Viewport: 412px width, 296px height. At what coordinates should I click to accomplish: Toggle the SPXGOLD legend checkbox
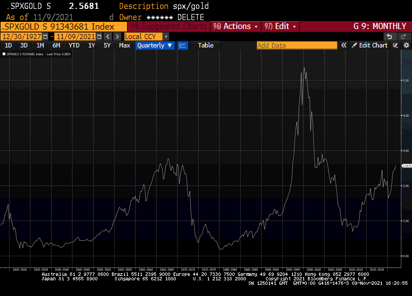tap(4, 54)
